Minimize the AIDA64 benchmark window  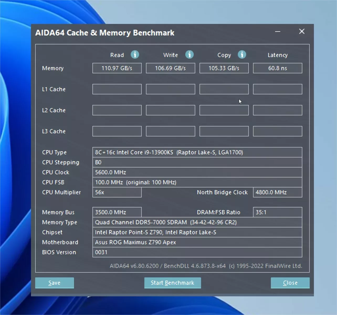tap(278, 32)
